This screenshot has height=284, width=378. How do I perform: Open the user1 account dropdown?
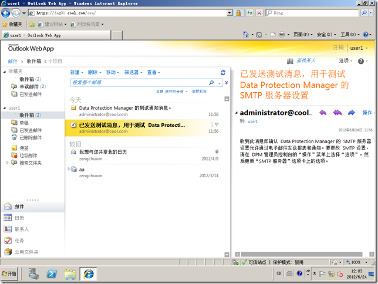coord(359,48)
